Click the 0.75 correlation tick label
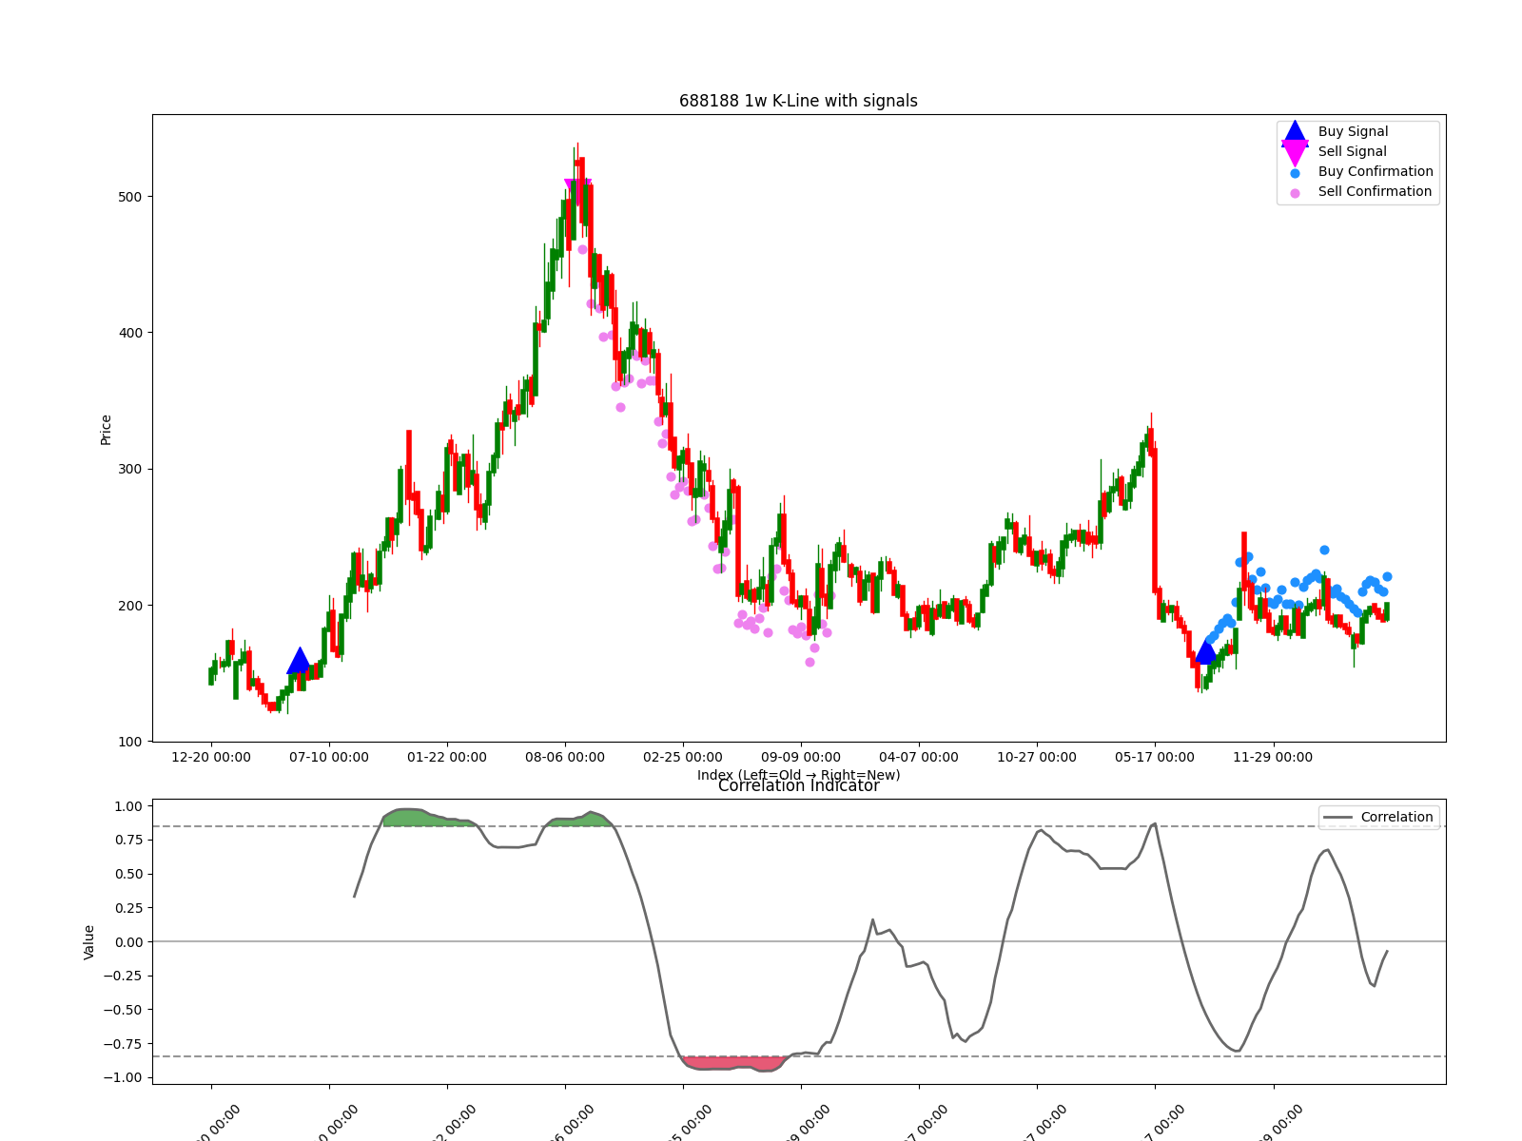This screenshot has height=1141, width=1522. (127, 840)
